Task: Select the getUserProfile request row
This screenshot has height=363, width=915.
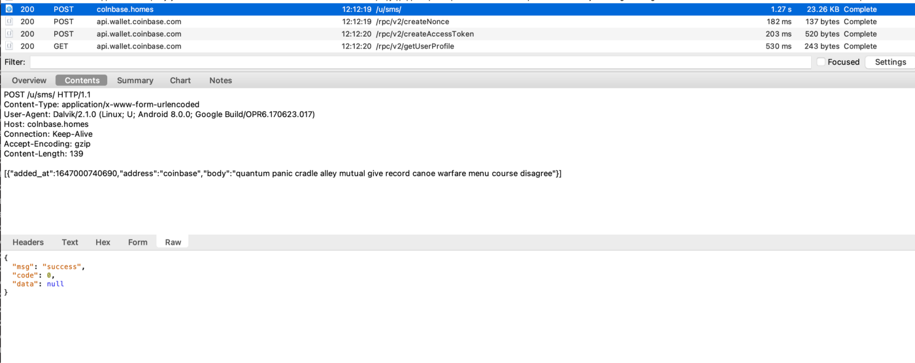Action: pyautogui.click(x=457, y=46)
